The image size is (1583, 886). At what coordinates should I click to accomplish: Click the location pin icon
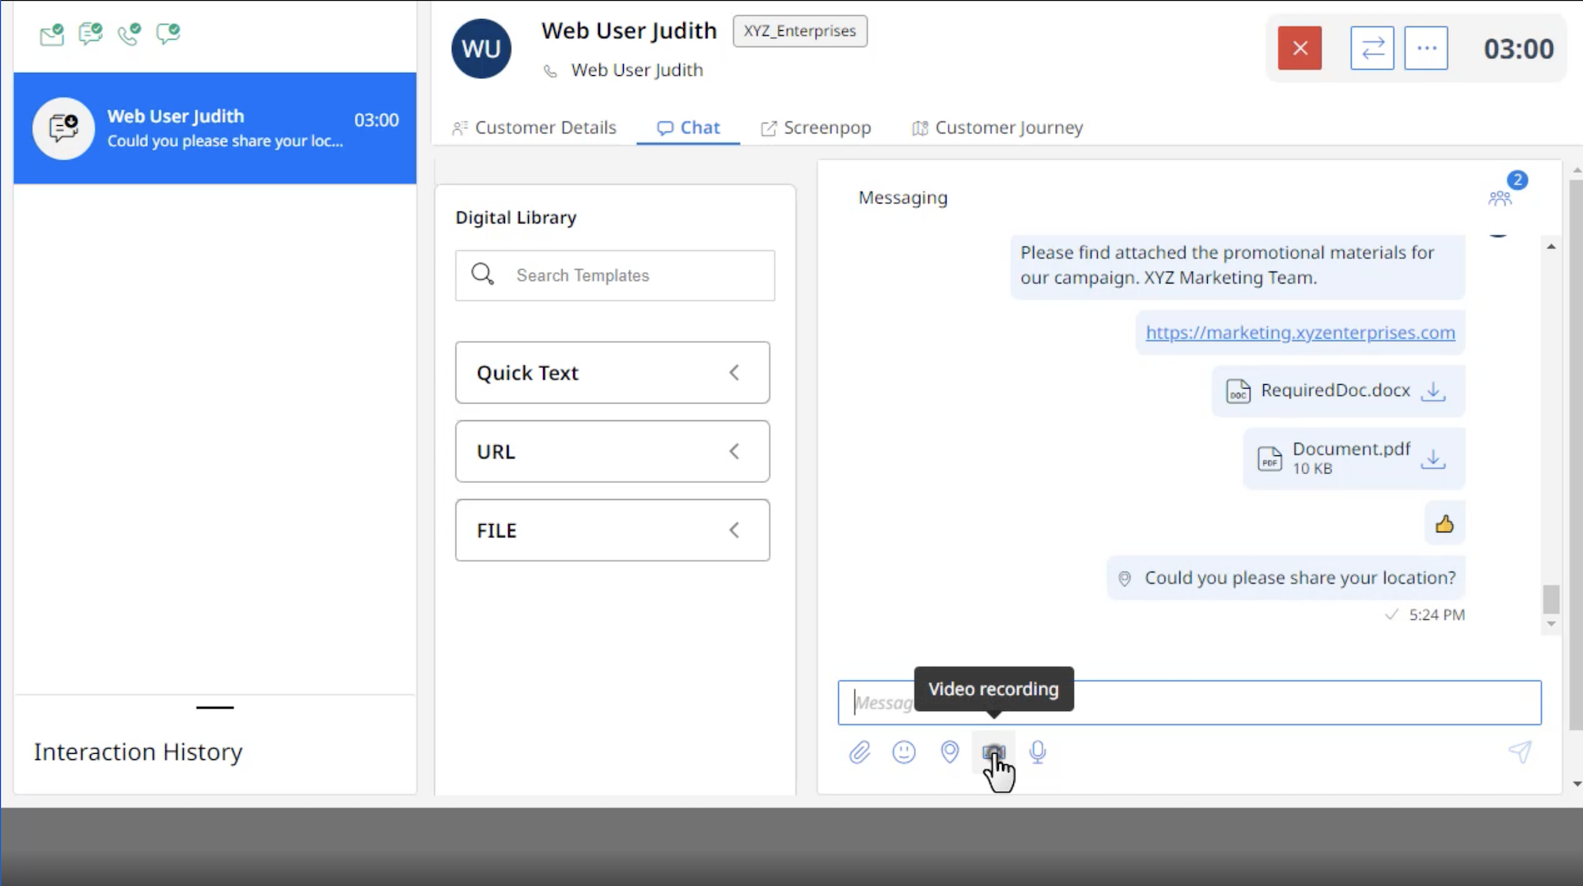pos(949,752)
